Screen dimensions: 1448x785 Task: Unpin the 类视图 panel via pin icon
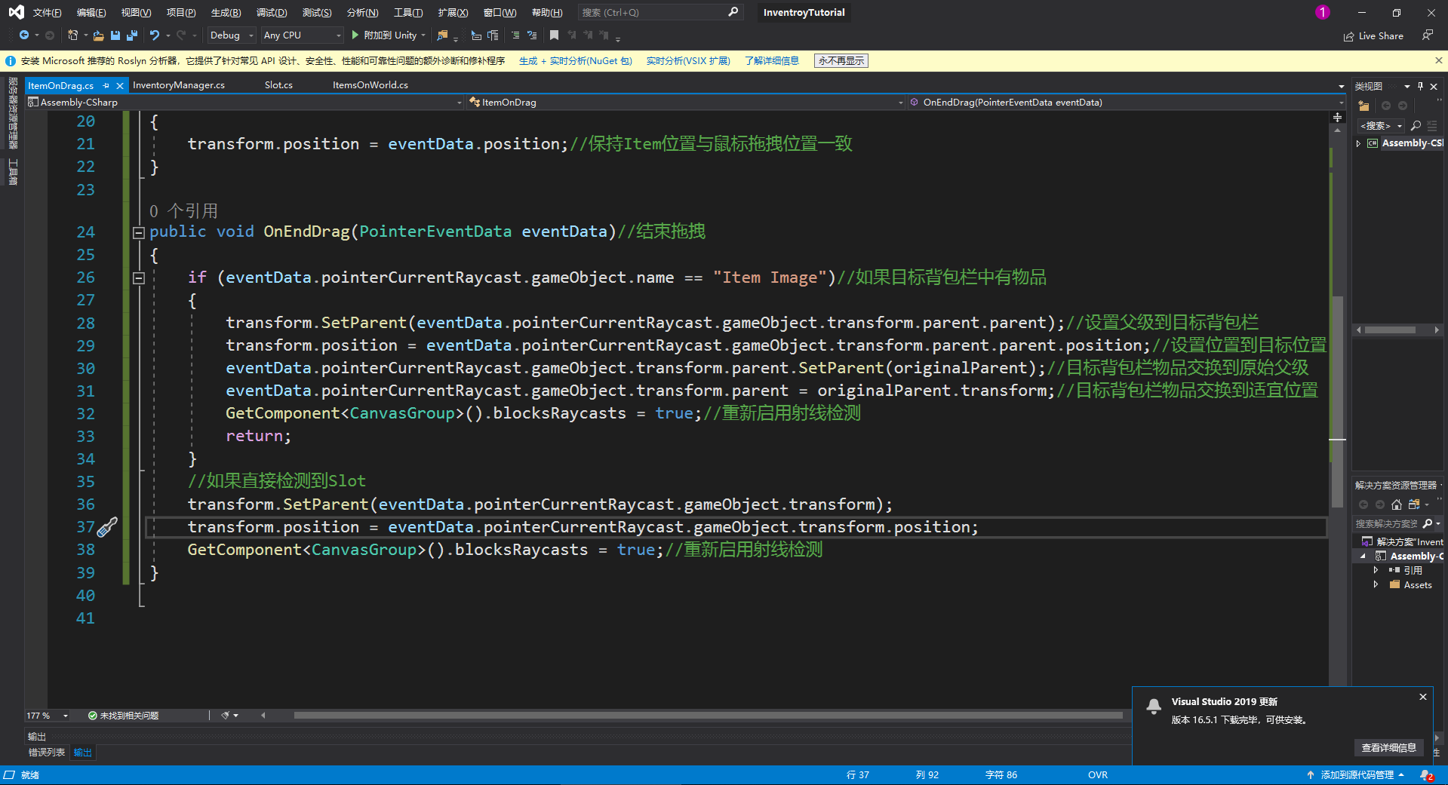click(x=1421, y=86)
